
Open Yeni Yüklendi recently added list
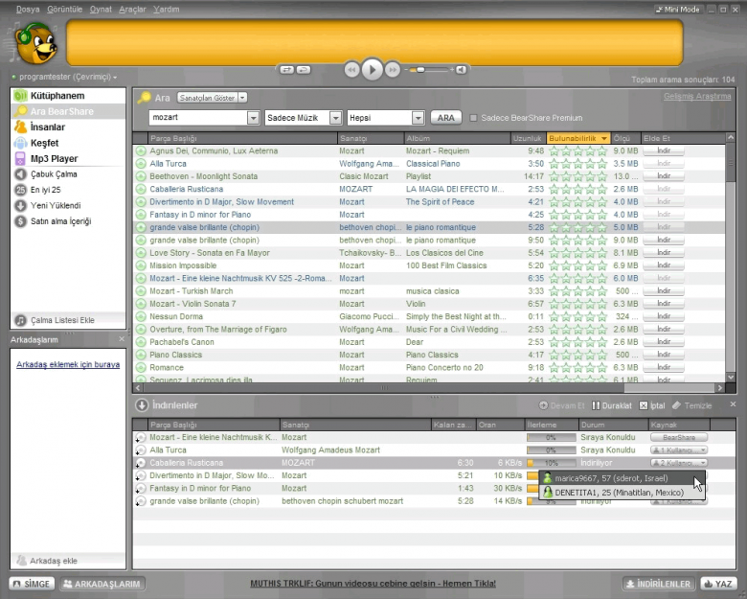(x=68, y=205)
